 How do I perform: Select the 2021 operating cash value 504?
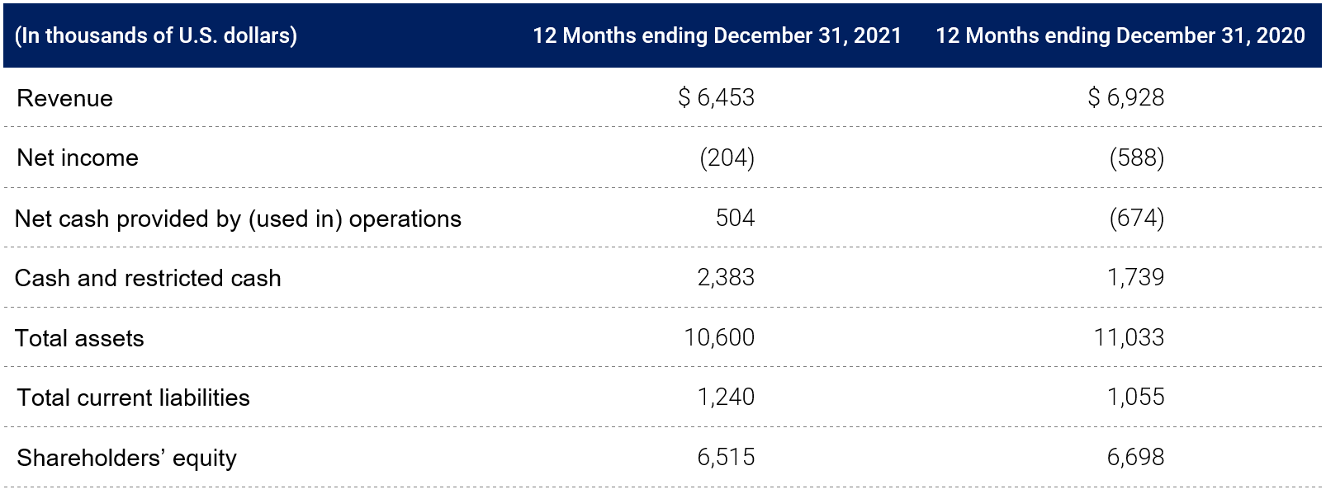point(735,218)
